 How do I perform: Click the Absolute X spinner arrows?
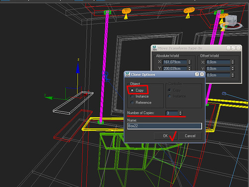[189, 62]
